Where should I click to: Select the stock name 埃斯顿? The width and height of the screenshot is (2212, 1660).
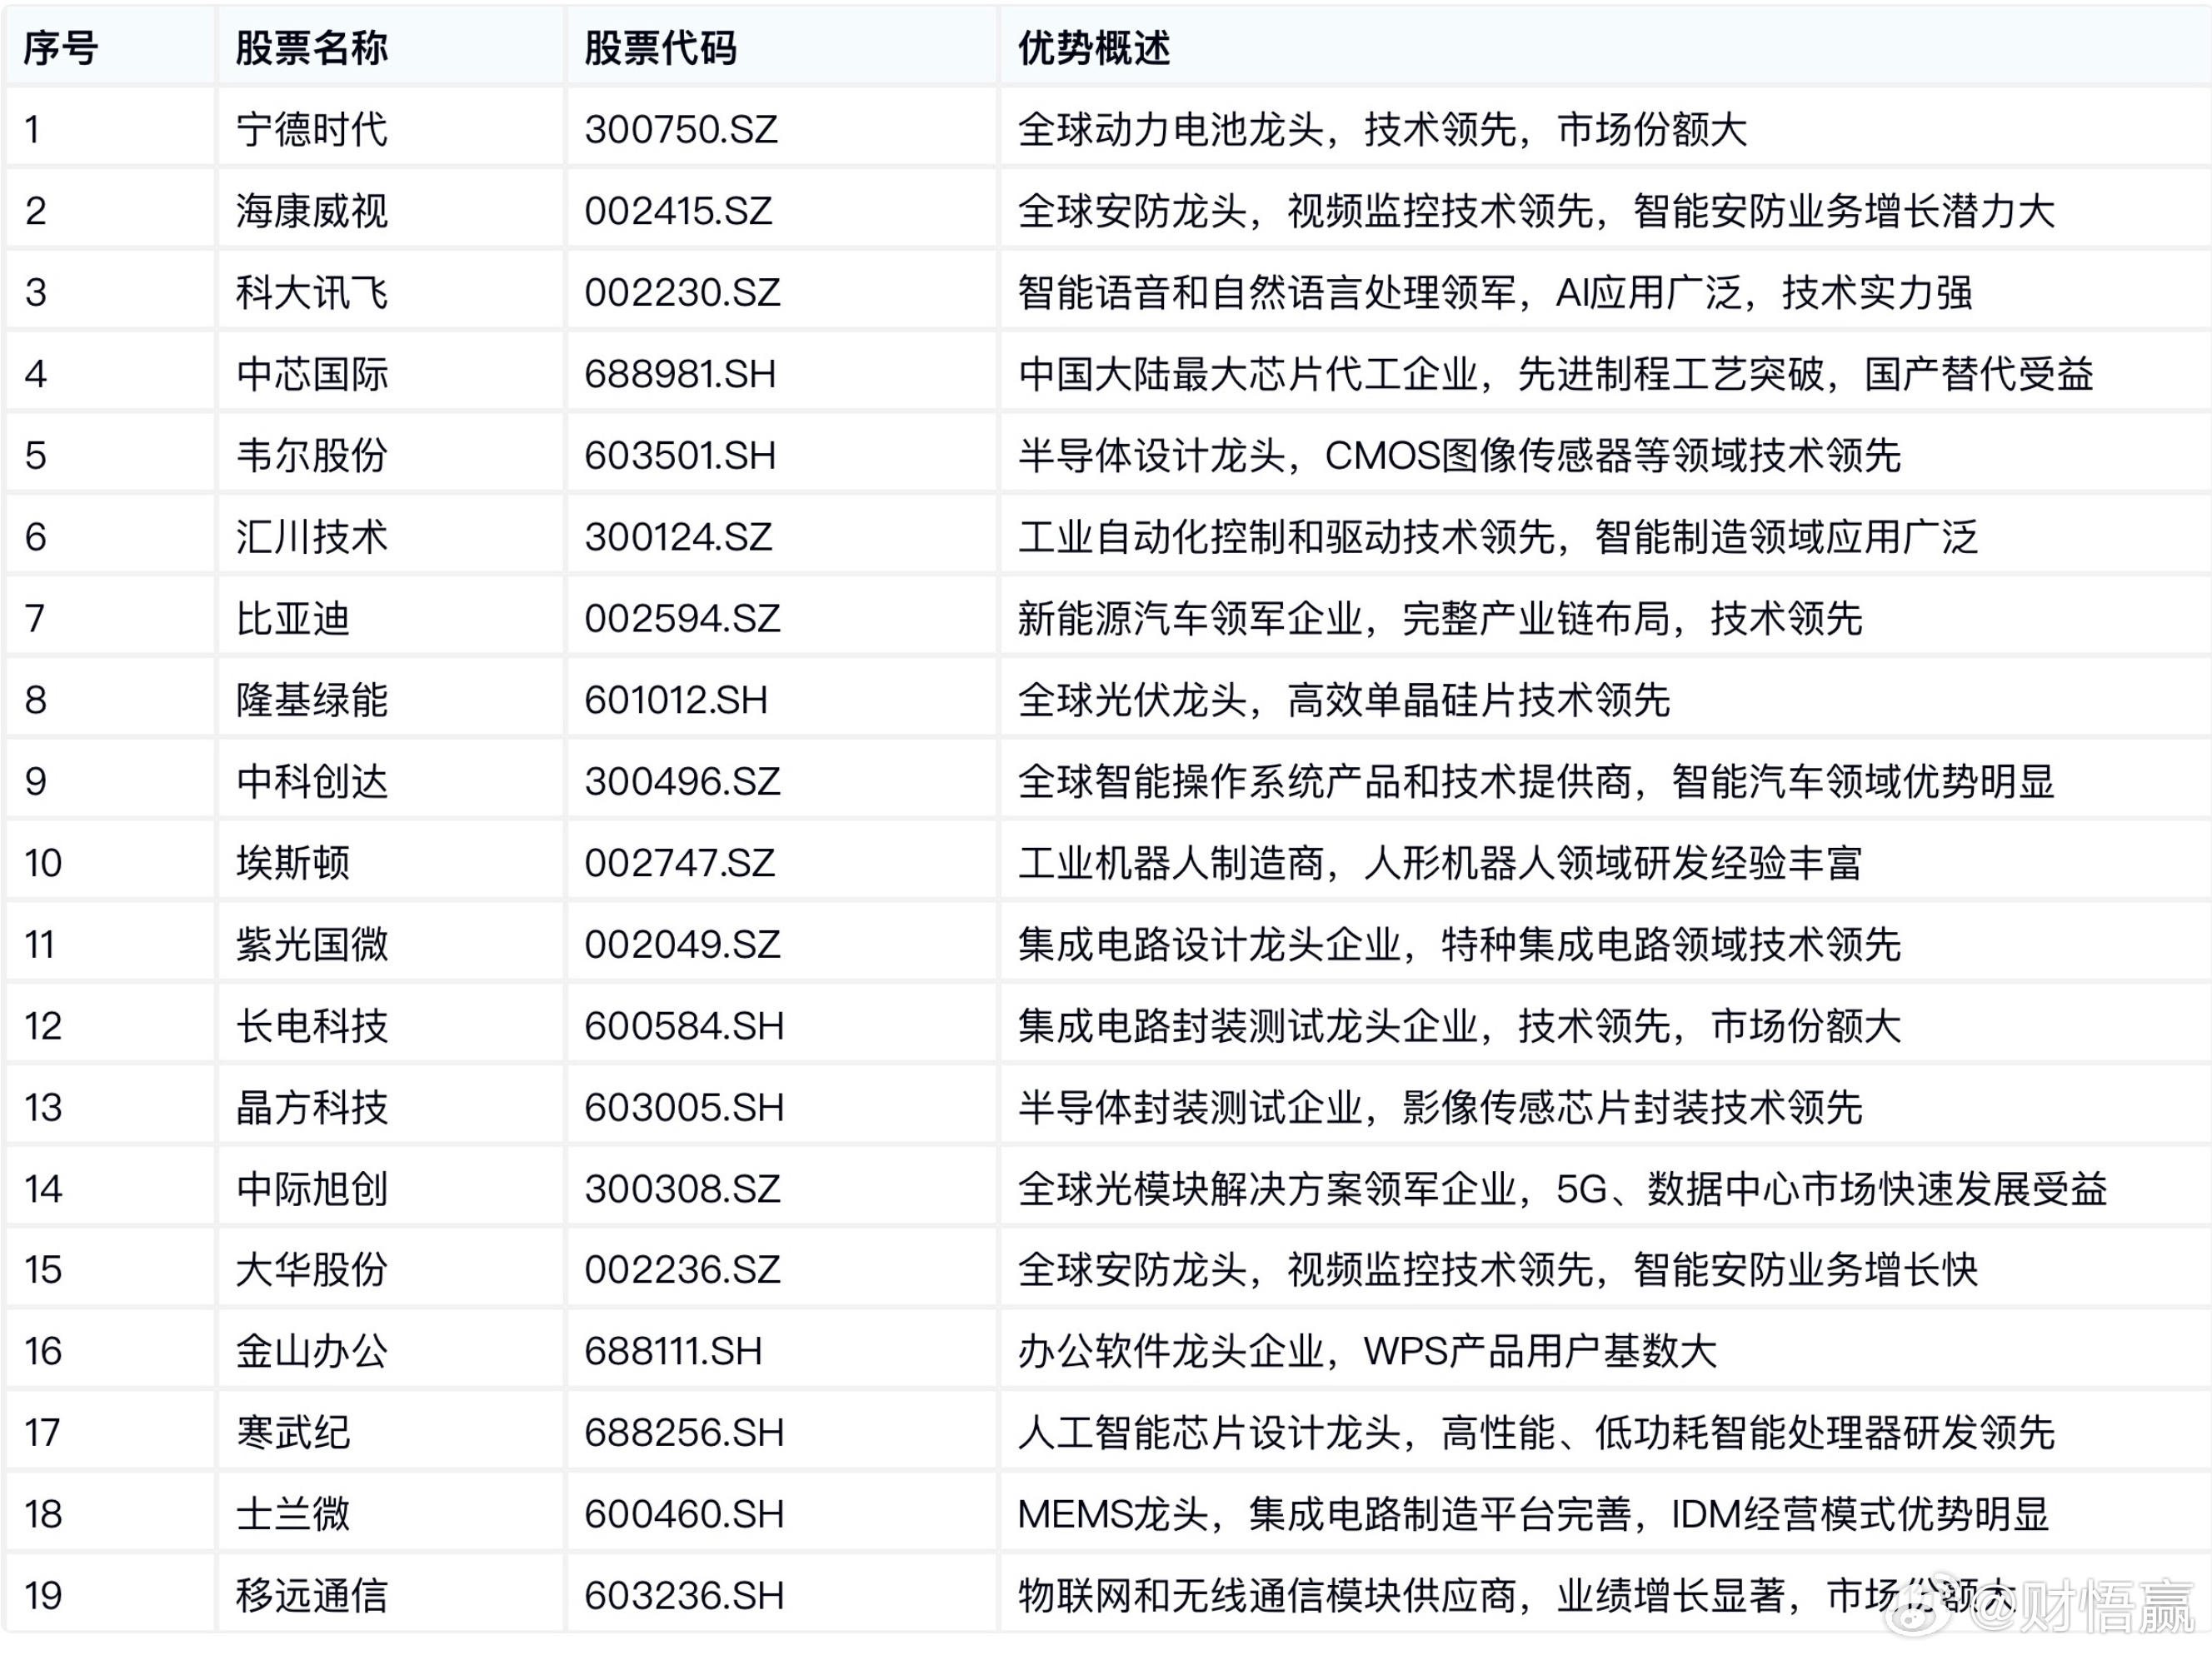click(292, 863)
